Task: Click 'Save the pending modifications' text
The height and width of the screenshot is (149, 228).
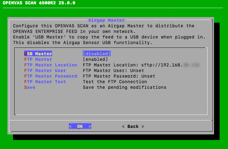Action: (124, 87)
